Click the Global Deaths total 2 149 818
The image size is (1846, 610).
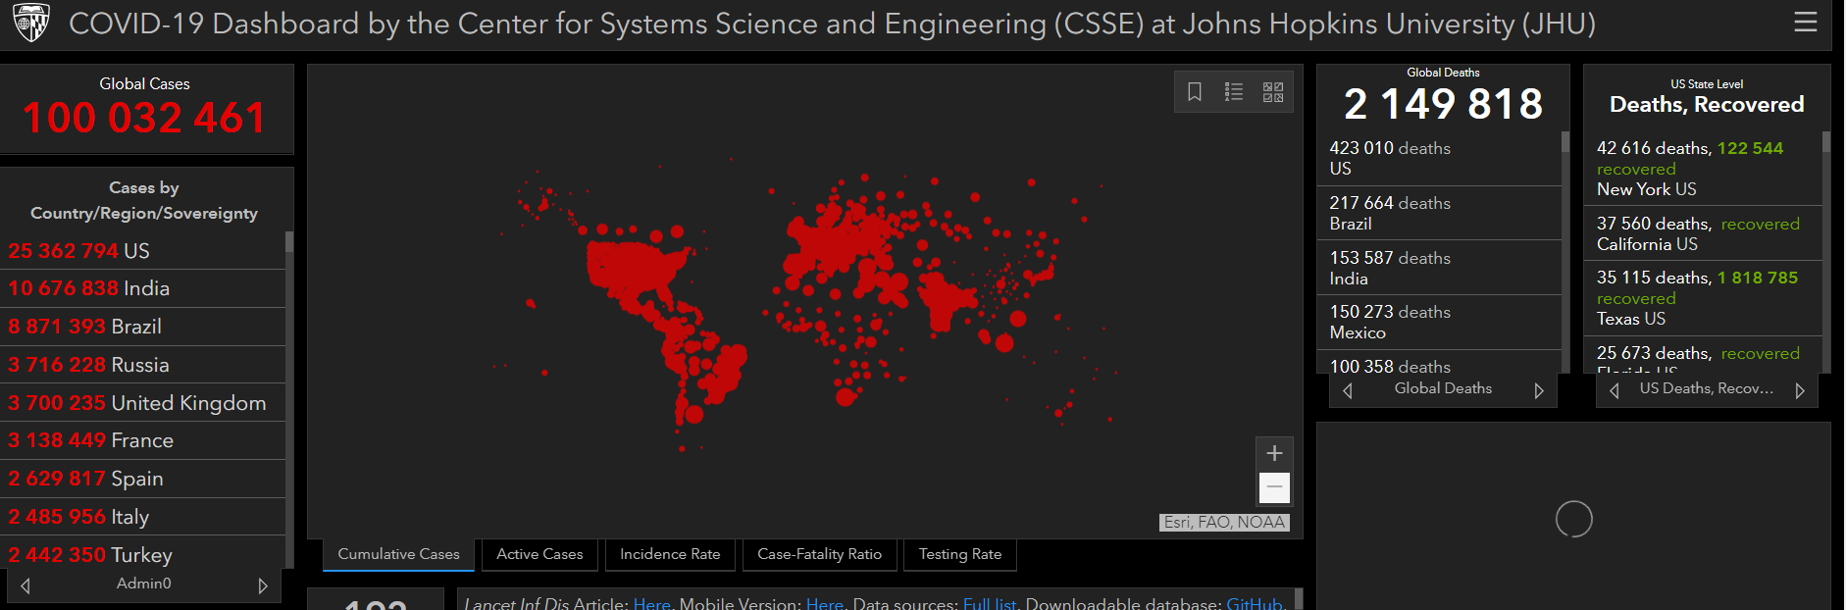click(x=1443, y=104)
